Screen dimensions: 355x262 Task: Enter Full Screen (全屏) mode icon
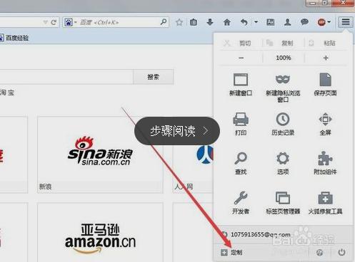pos(325,119)
